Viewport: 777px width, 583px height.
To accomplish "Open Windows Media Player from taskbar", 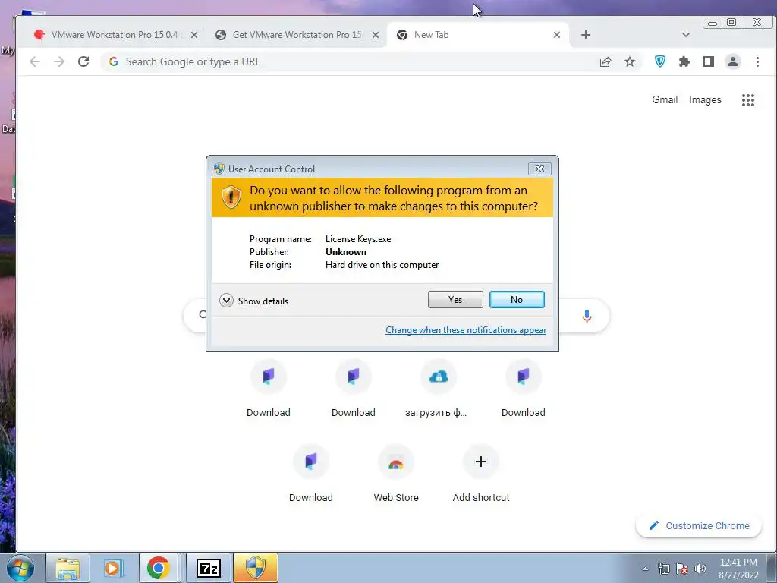I will click(114, 568).
